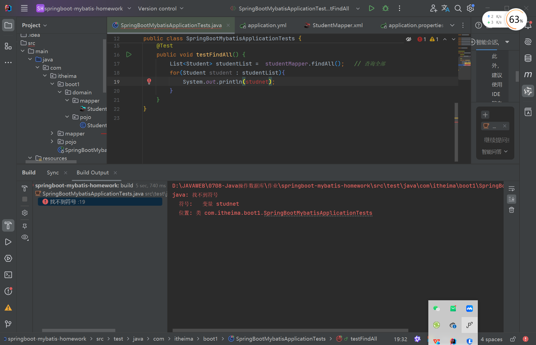The width and height of the screenshot is (536, 345).
Task: Open the Terminal tool window
Action: [8, 275]
